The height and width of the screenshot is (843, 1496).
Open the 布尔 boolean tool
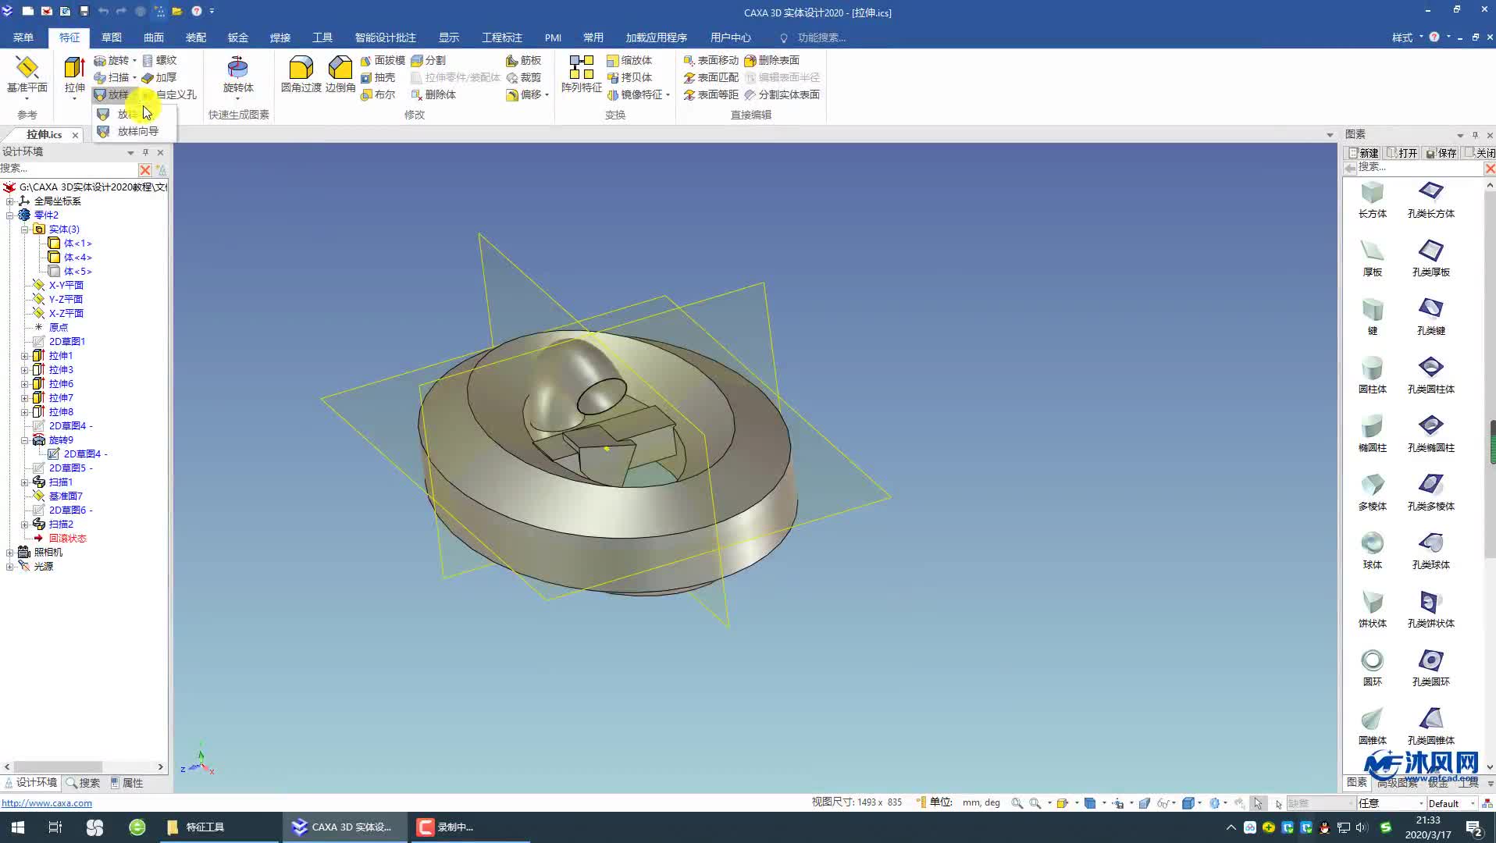tap(378, 94)
